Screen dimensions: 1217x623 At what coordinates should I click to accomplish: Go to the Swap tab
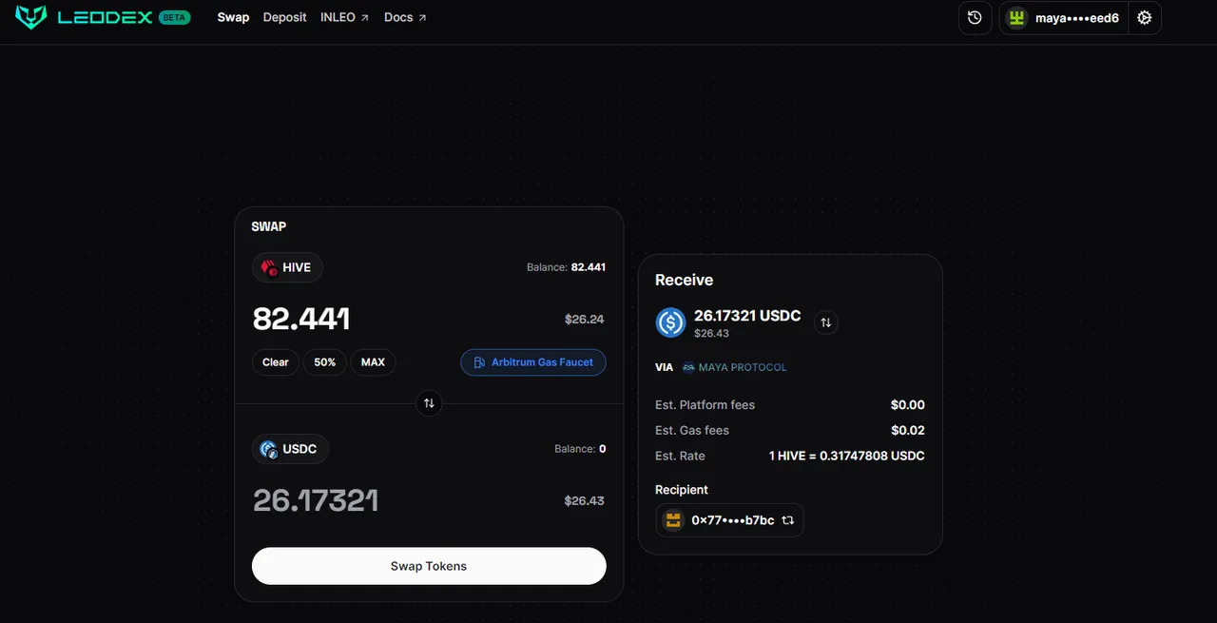[233, 17]
